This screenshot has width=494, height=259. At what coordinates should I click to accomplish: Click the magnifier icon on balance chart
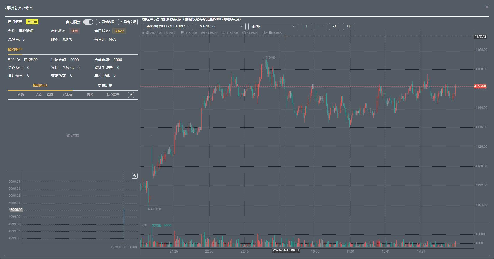tap(135, 176)
